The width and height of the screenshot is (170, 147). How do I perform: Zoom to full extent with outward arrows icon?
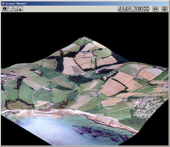click(146, 9)
